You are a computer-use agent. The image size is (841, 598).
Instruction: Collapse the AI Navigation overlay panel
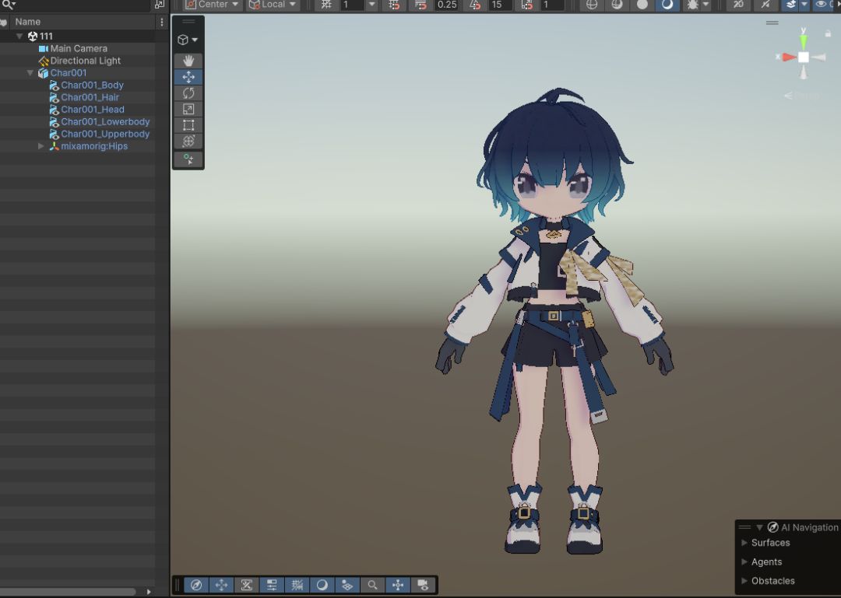point(759,528)
